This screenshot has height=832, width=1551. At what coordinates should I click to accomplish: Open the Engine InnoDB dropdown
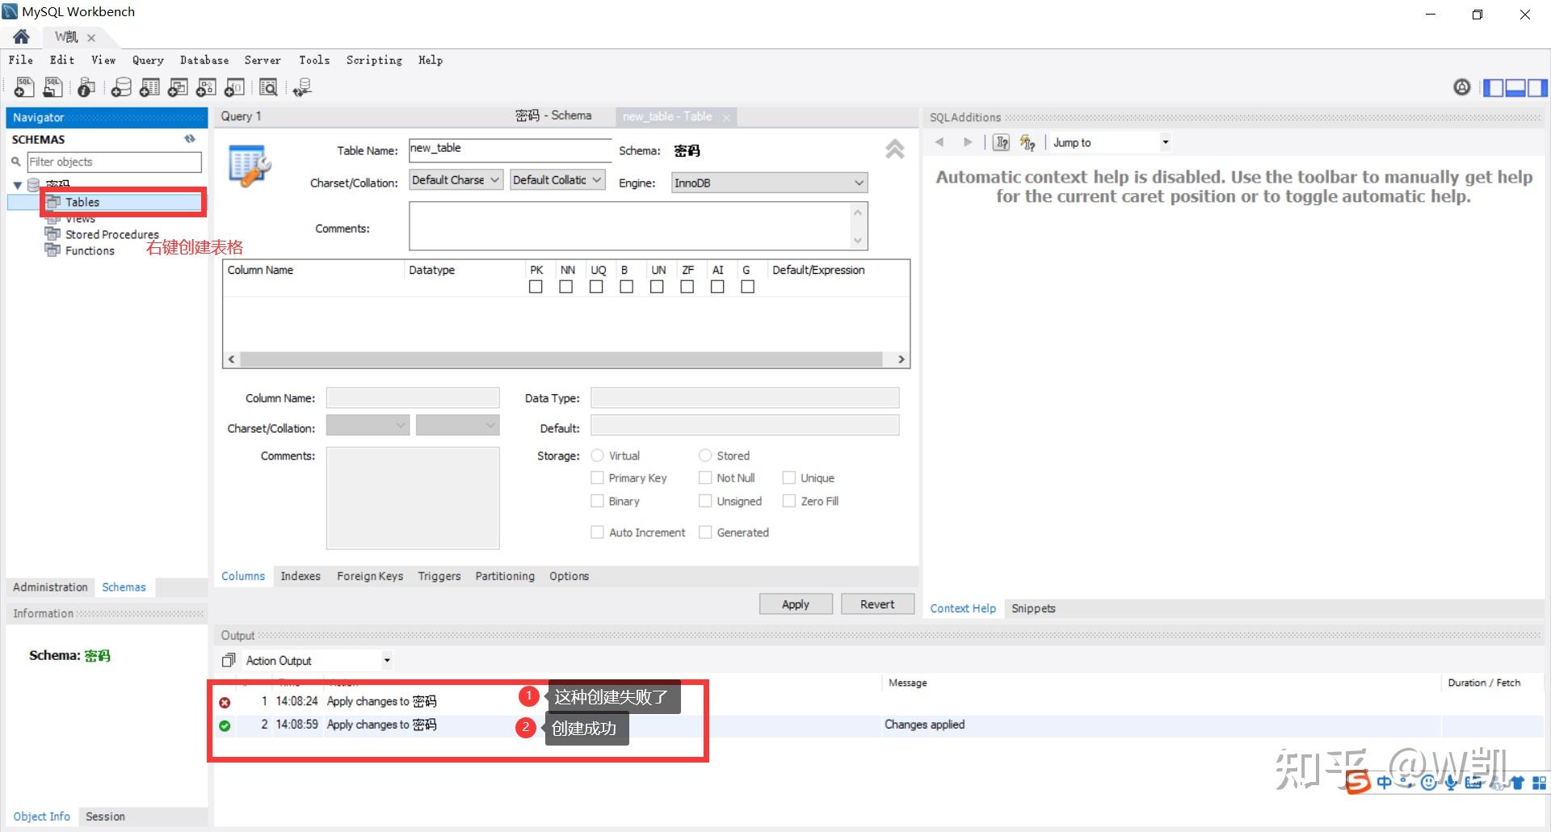click(x=769, y=183)
